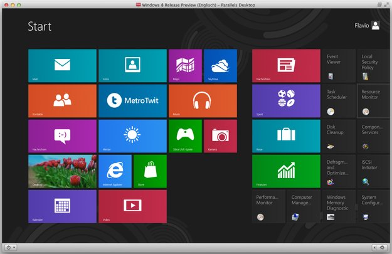Open the Store tile
Screen dimensions: 392x254
(x=150, y=171)
